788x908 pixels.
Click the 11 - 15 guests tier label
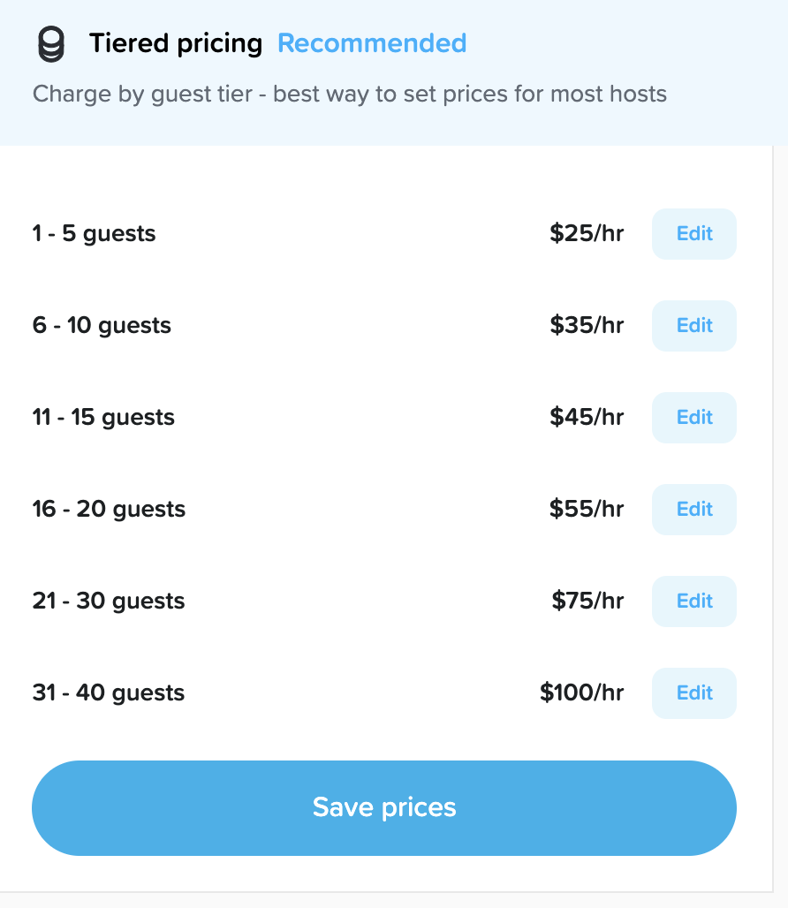coord(103,418)
